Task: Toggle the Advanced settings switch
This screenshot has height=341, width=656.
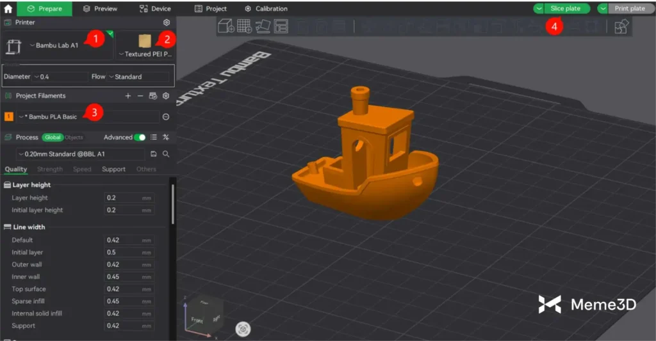Action: [x=139, y=137]
